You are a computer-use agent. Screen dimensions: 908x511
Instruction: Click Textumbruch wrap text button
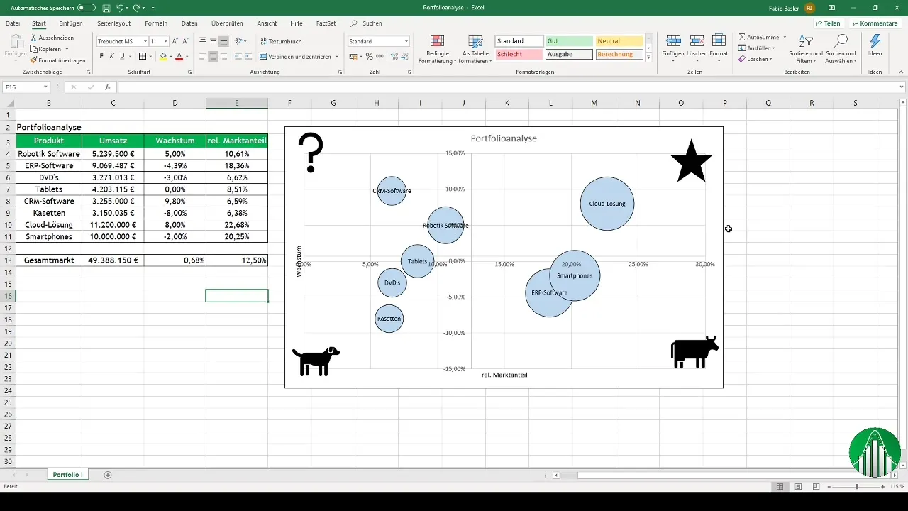pyautogui.click(x=281, y=41)
